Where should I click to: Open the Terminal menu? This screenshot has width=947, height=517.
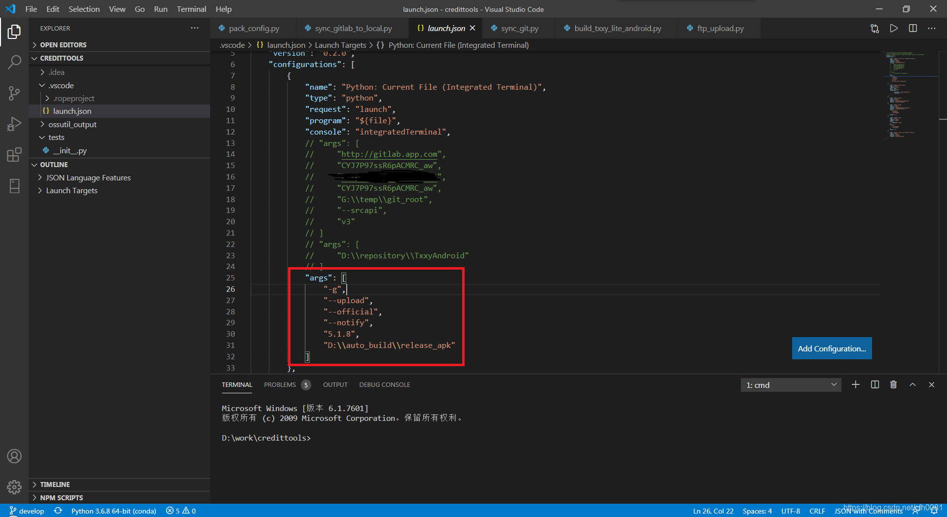tap(191, 9)
